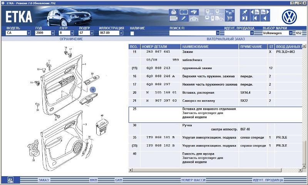Click callout 40 on the waste container drawing

coord(102,116)
